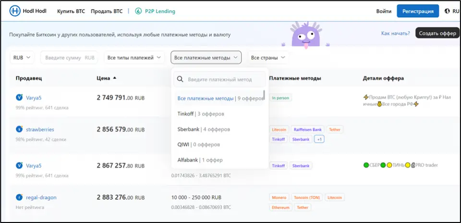Click the Регистрация button
Viewport: 461px width, 223px height.
point(418,11)
